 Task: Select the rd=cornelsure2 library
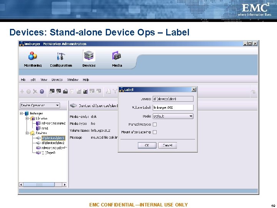coord(53,123)
